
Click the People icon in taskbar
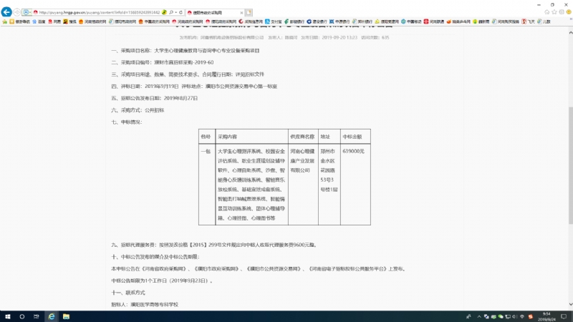pos(468,316)
